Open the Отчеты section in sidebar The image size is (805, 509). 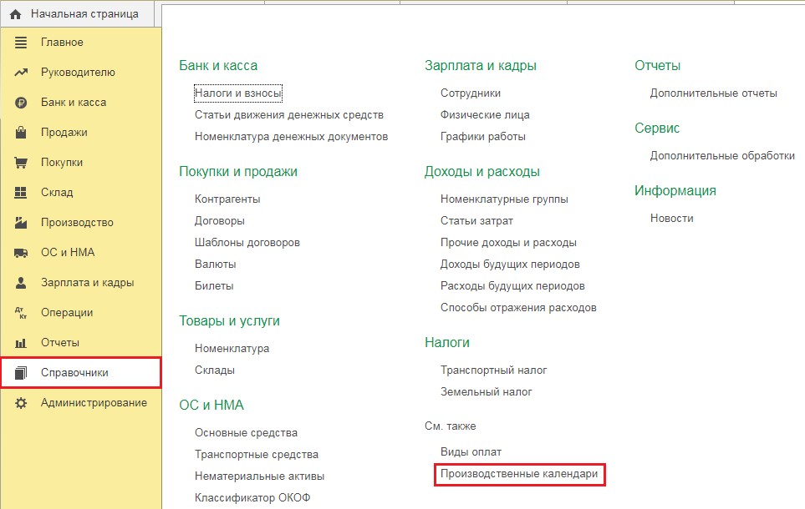(60, 343)
